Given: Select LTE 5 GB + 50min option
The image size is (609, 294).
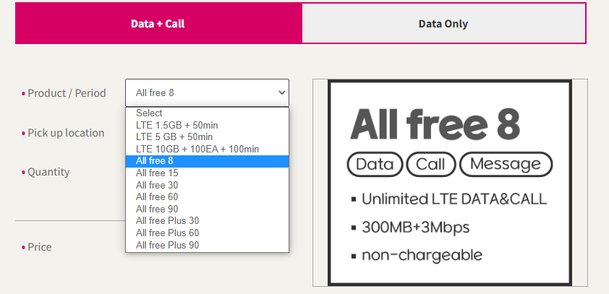Looking at the screenshot, I should pyautogui.click(x=174, y=137).
